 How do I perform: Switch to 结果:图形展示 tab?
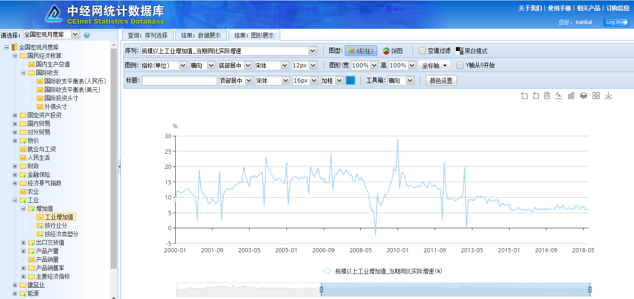pos(254,35)
